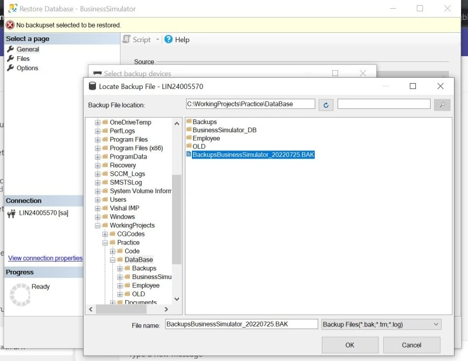468x361 pixels.
Task: Select the BackupsBusinessSimulator_20220725.BAK file icon
Action: click(188, 154)
